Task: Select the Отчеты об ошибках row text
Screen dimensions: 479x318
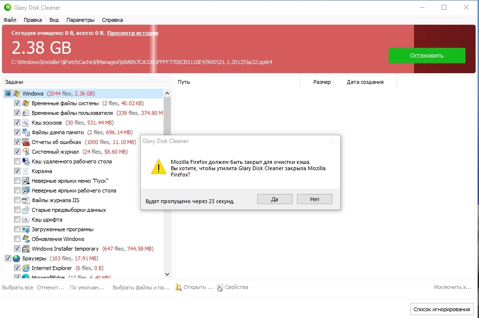Action: coord(56,142)
